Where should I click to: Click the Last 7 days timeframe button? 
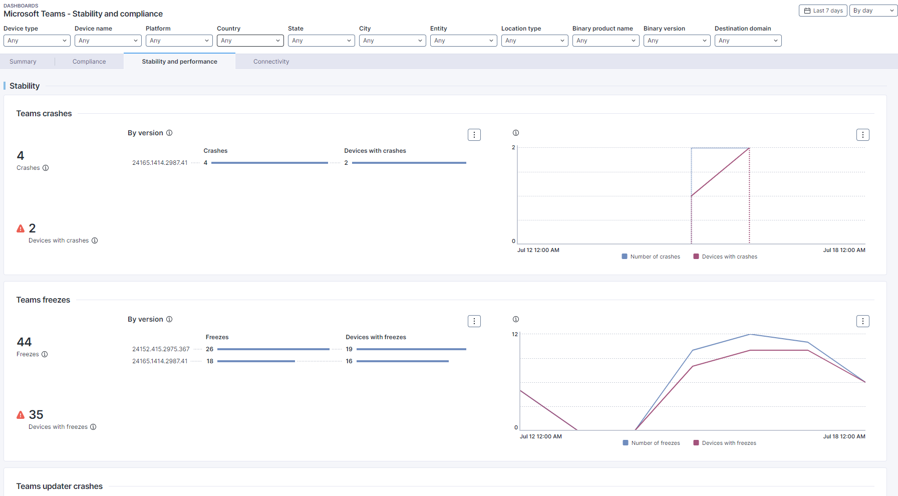pyautogui.click(x=823, y=11)
